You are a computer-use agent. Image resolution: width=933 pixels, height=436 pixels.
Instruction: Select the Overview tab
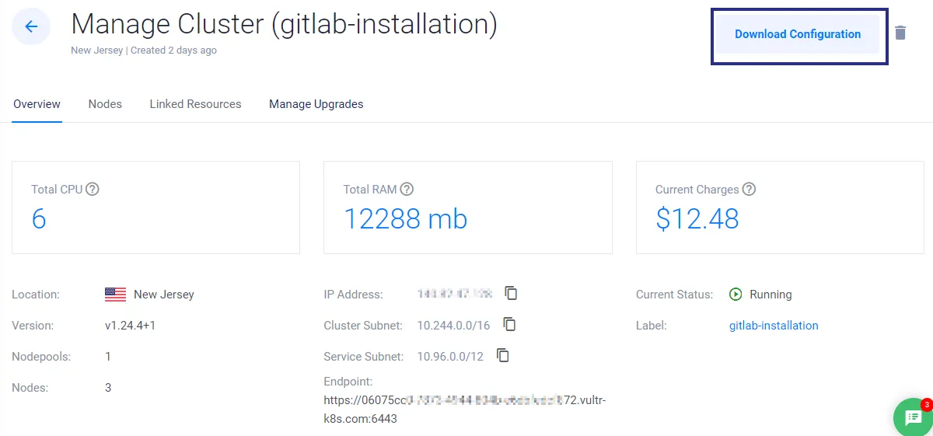coord(37,104)
